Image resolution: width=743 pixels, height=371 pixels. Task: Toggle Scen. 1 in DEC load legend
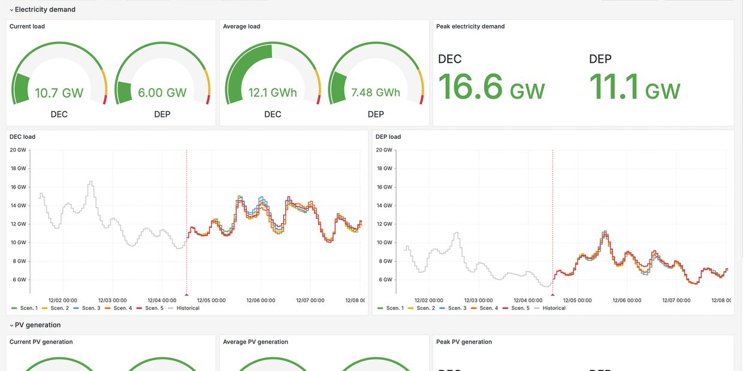(x=28, y=308)
